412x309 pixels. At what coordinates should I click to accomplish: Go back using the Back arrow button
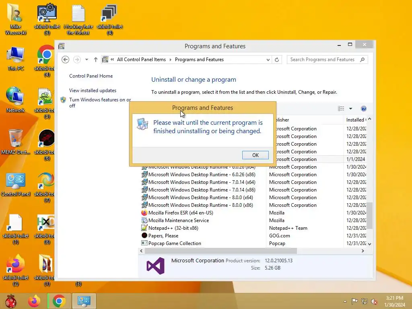pos(66,60)
